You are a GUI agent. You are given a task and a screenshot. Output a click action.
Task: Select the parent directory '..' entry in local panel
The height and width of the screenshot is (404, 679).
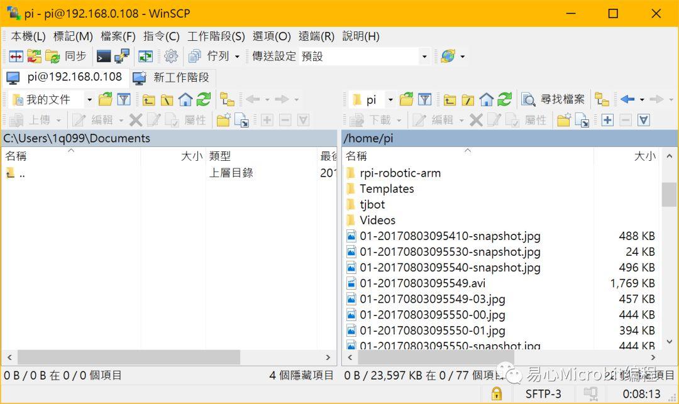point(16,173)
